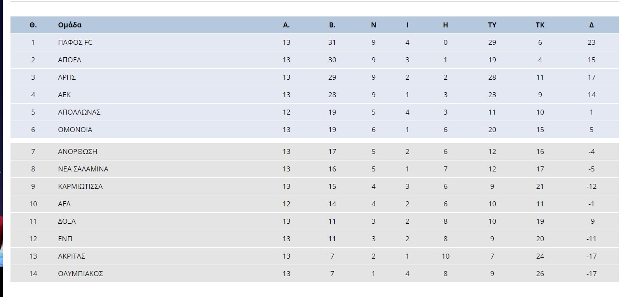The width and height of the screenshot is (622, 297).
Task: Click the ΟΛΥΜΠΙΑΚΟΣ team name
Action: click(80, 274)
